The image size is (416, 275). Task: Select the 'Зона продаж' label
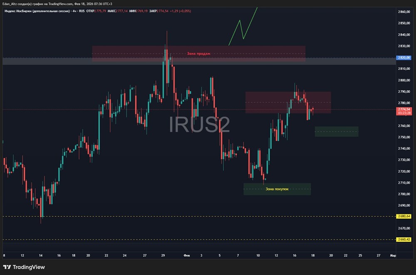tap(199, 54)
